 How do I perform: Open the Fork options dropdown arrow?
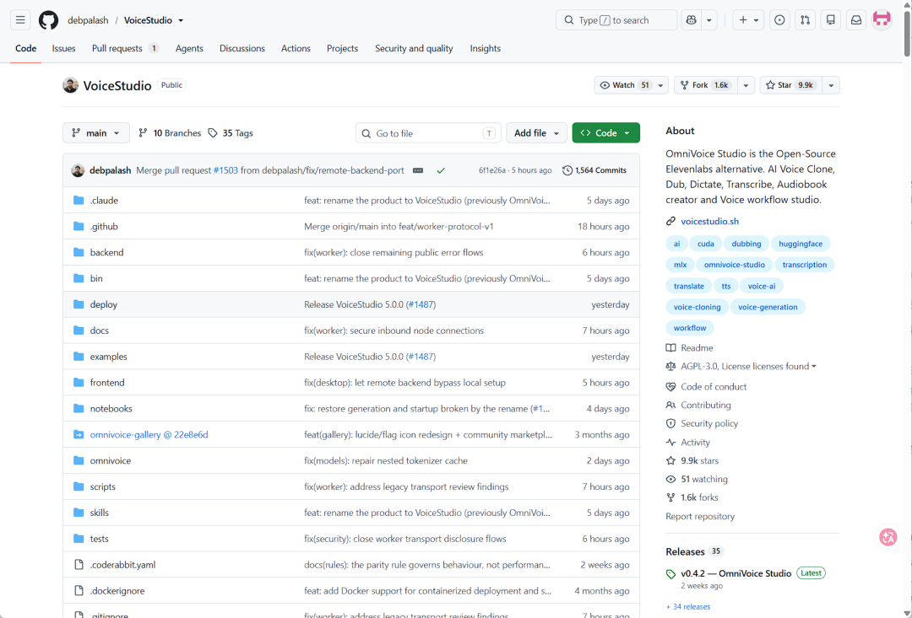[746, 85]
